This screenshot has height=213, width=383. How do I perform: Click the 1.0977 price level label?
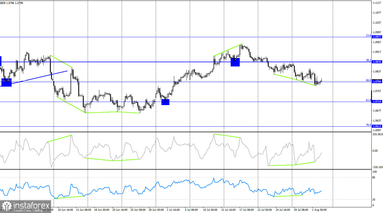[x=377, y=37]
